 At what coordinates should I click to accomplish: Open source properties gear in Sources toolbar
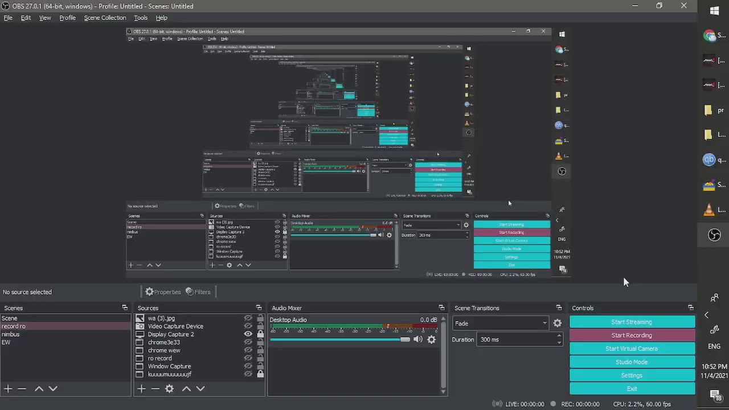pyautogui.click(x=169, y=388)
